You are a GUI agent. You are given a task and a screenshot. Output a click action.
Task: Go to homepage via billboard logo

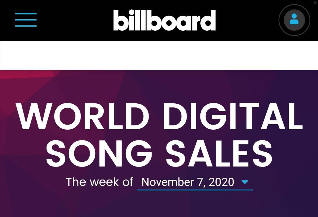(164, 20)
